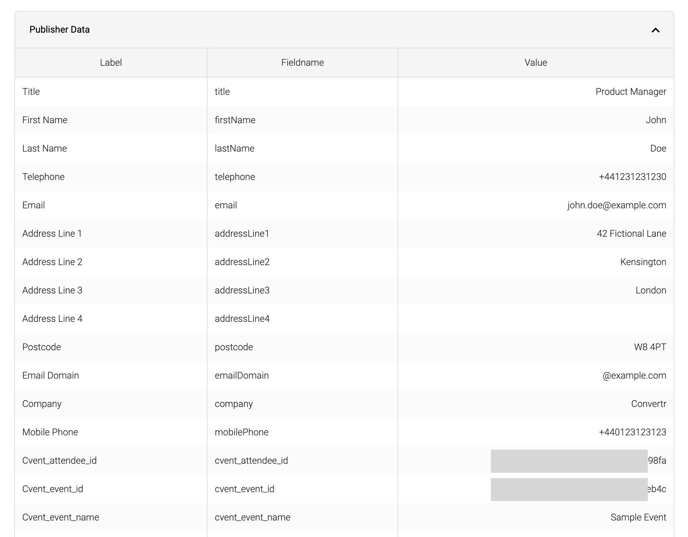Screen dimensions: 688x537
Task: Click the value Doe
Action: pyautogui.click(x=658, y=148)
